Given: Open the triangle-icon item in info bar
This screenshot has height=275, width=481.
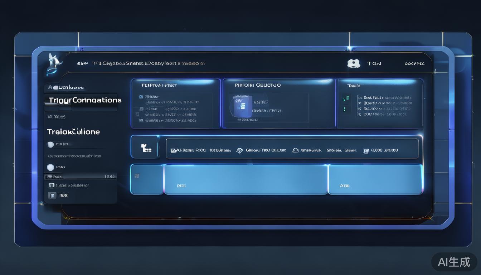Looking at the screenshot, I should point(295,151).
